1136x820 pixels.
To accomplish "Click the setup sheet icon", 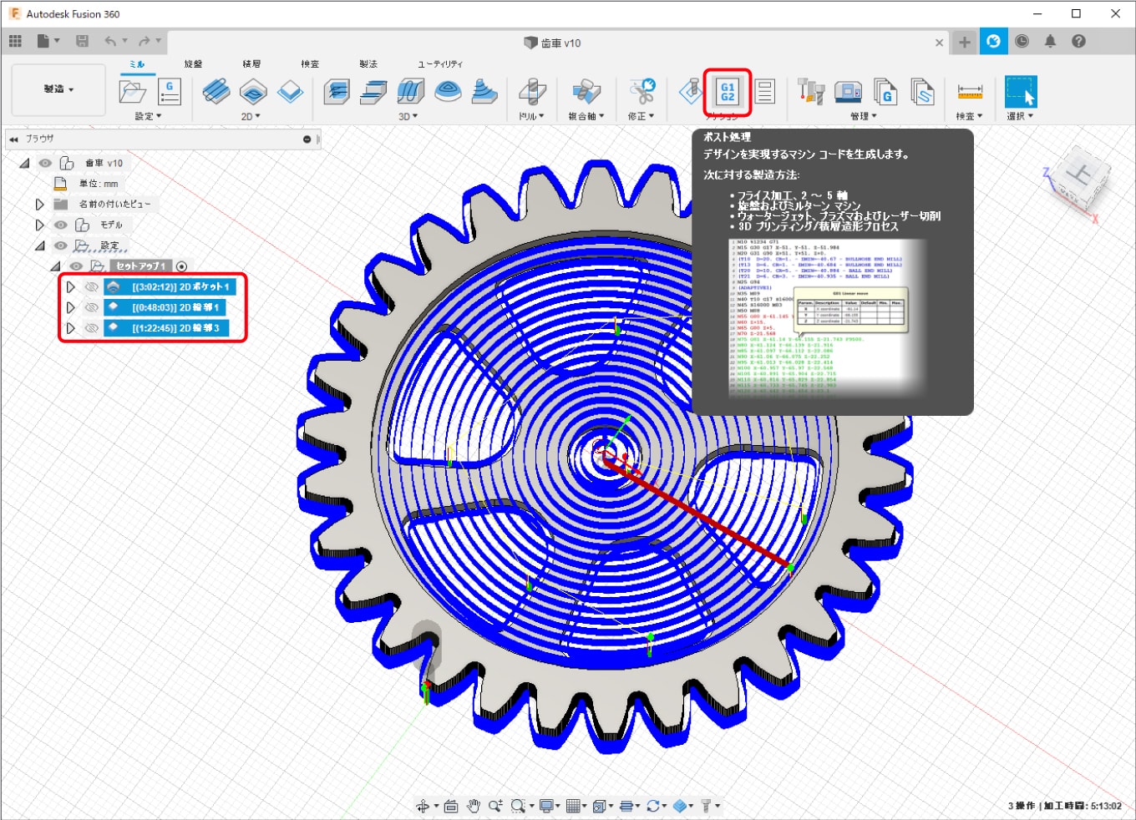I will (765, 91).
